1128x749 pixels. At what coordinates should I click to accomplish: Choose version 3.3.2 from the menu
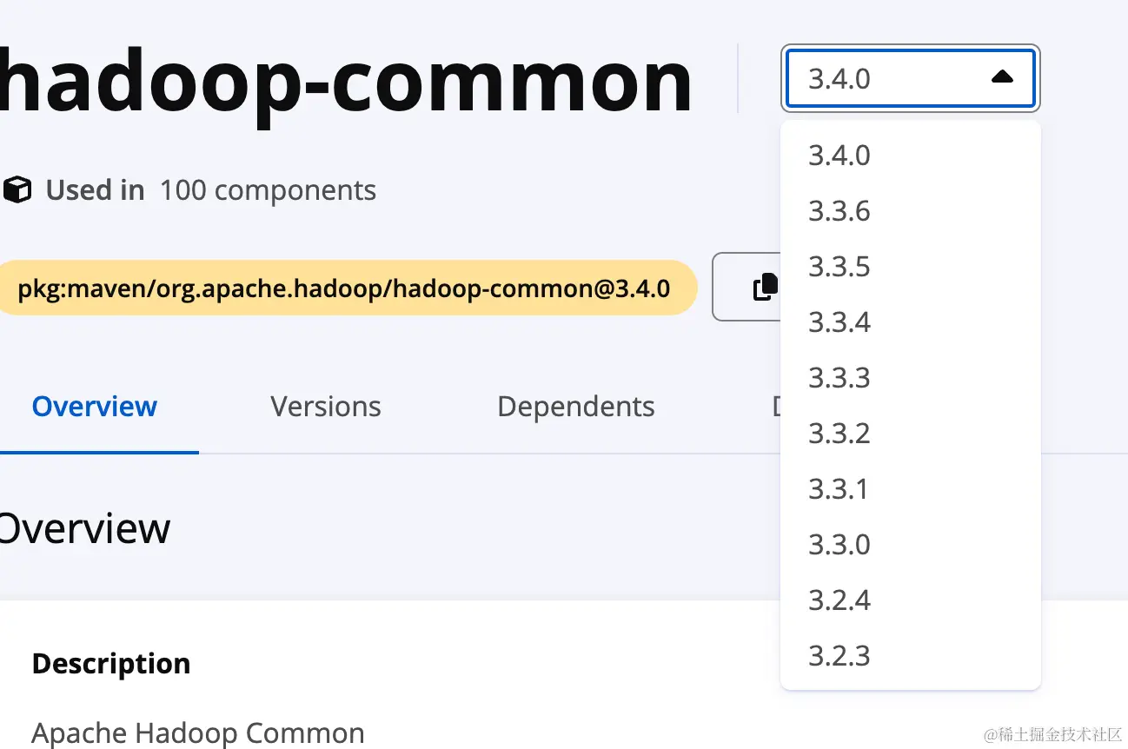pyautogui.click(x=839, y=434)
